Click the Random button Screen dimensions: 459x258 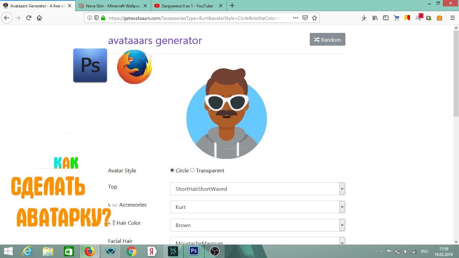pos(327,39)
